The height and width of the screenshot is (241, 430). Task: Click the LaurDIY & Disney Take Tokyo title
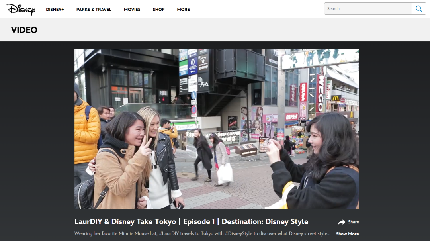click(191, 222)
